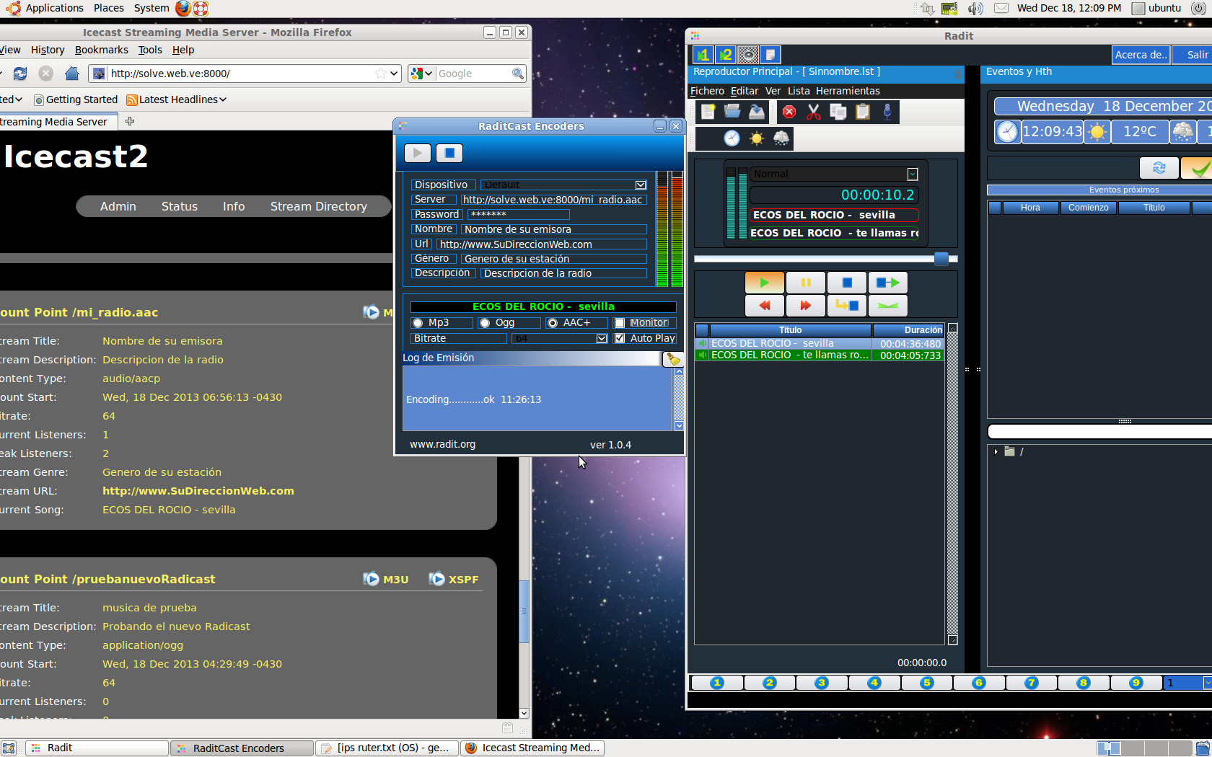Image resolution: width=1212 pixels, height=757 pixels.
Task: Open the search engine selector in Firefox
Action: (421, 74)
